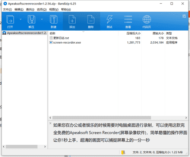This screenshot has height=157, width=190.
Task: Click the Test (测试) lightning icon
Action: tap(110, 19)
